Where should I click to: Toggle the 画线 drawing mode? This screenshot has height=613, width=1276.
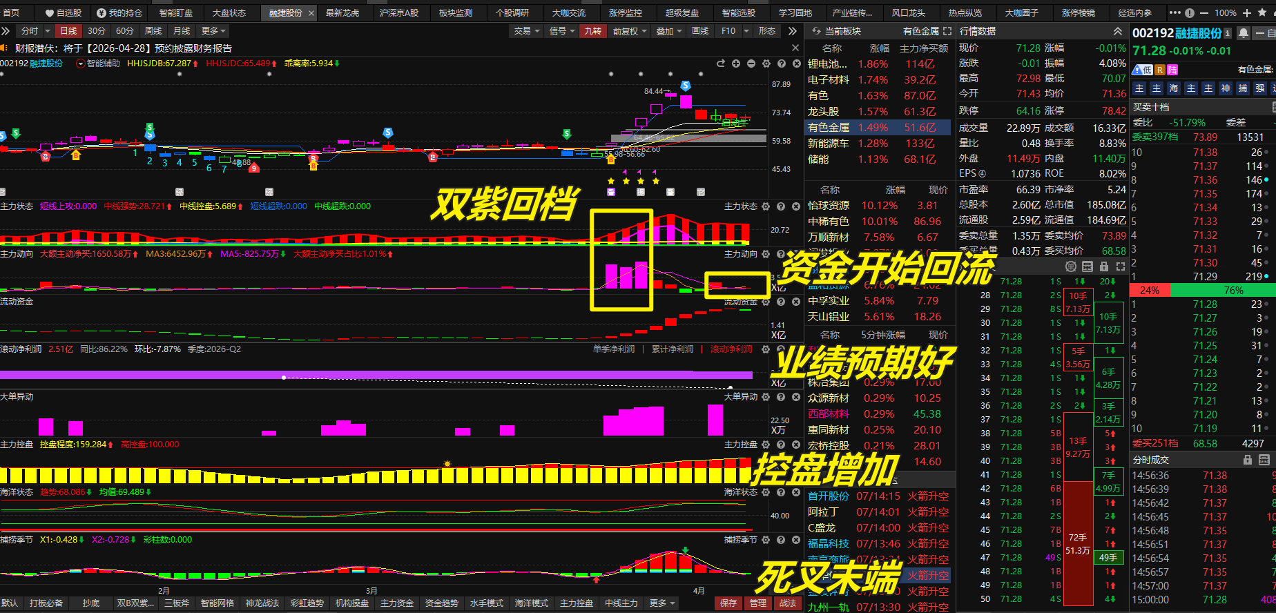point(700,31)
